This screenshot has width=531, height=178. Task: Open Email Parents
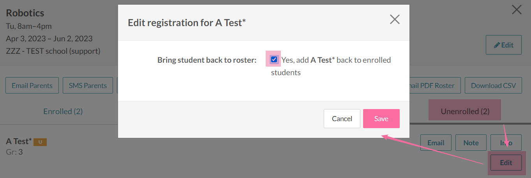coord(32,86)
